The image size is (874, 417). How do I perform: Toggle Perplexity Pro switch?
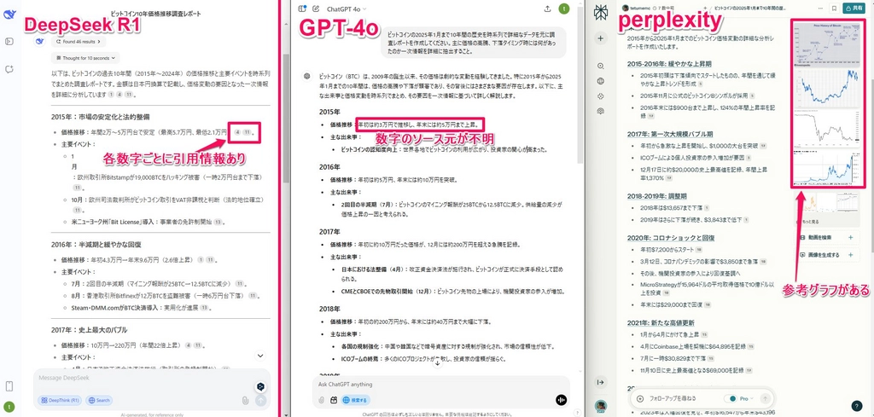tap(731, 398)
